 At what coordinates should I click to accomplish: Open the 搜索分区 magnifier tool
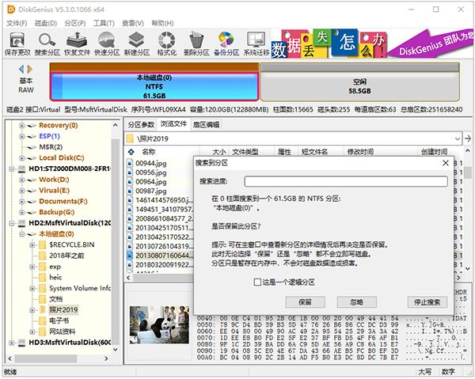point(47,44)
